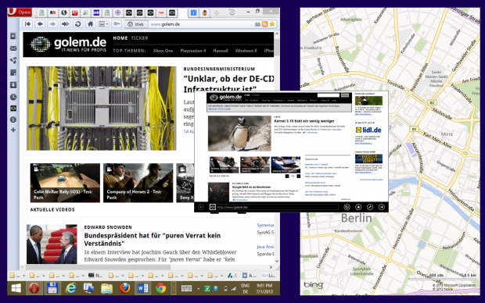
Task: Open File Explorer from the taskbar
Action: [106, 288]
